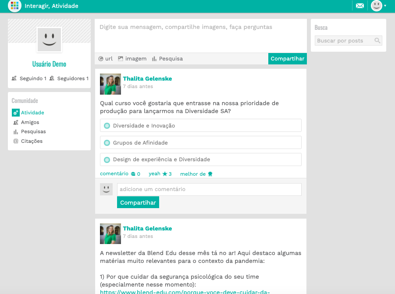Click the yeah star icon
The height and width of the screenshot is (294, 395).
tap(165, 174)
